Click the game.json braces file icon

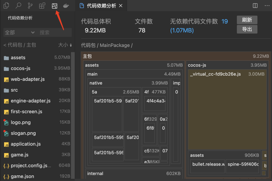pyautogui.click(x=6, y=177)
